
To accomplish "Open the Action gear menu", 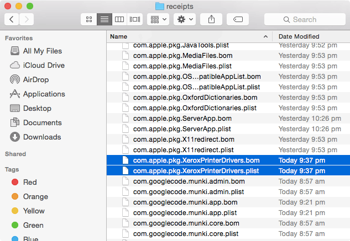I will coord(184,19).
